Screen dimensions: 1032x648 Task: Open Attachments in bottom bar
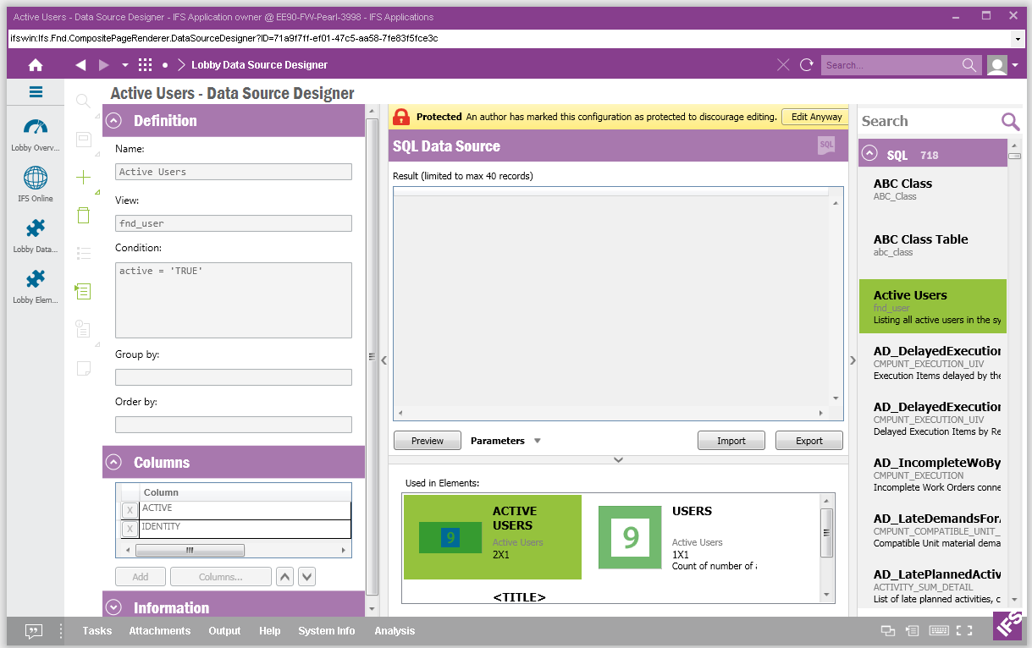(159, 631)
